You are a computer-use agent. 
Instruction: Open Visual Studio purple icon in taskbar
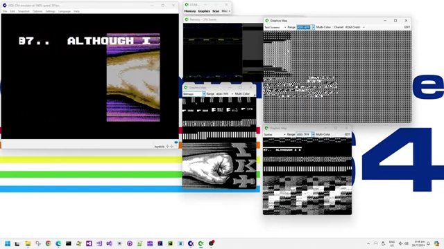[x=89, y=243]
